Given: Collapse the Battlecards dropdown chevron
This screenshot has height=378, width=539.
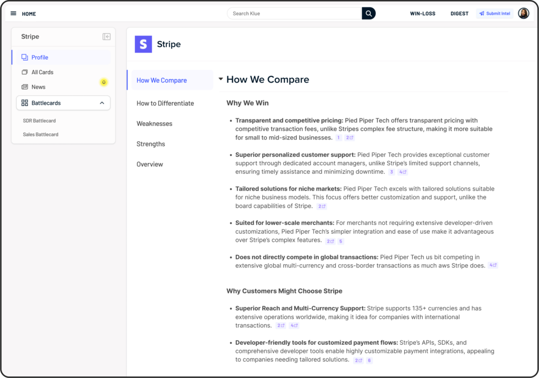Looking at the screenshot, I should click(102, 103).
